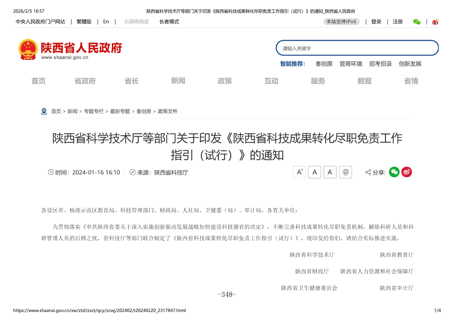Print the article using the printer icon

(x=345, y=172)
